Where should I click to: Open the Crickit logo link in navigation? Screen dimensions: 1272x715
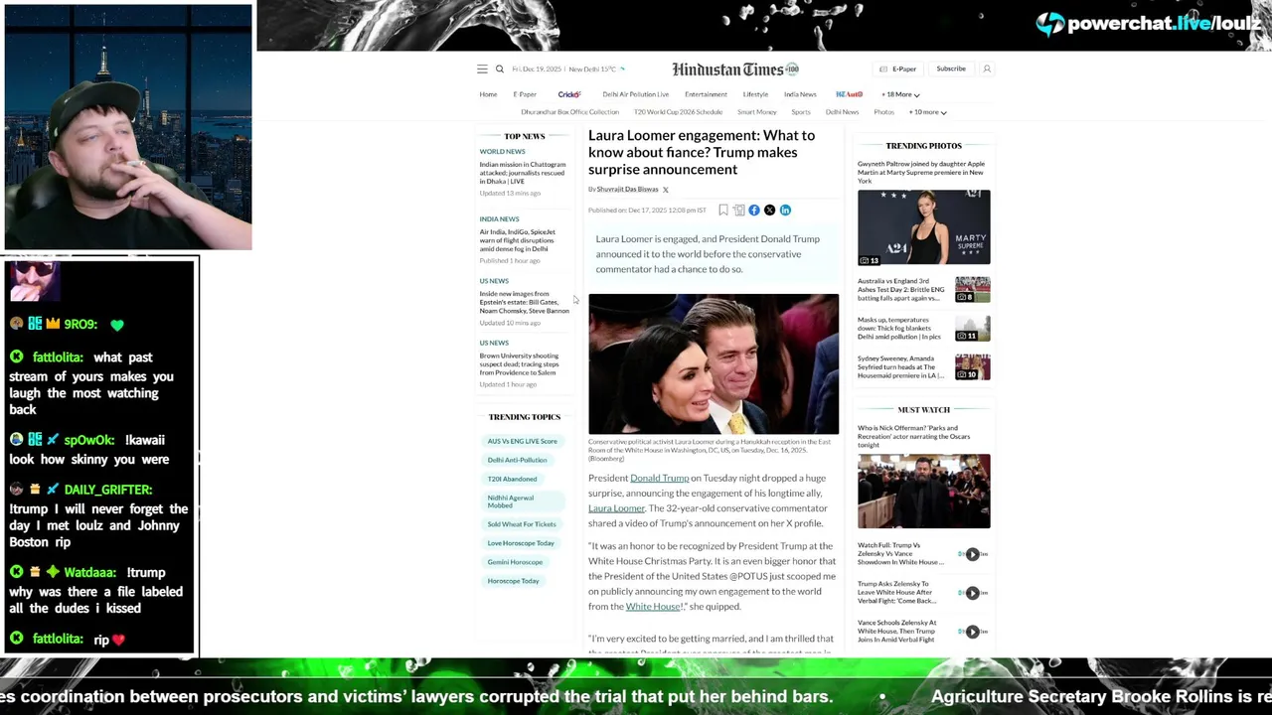point(568,94)
